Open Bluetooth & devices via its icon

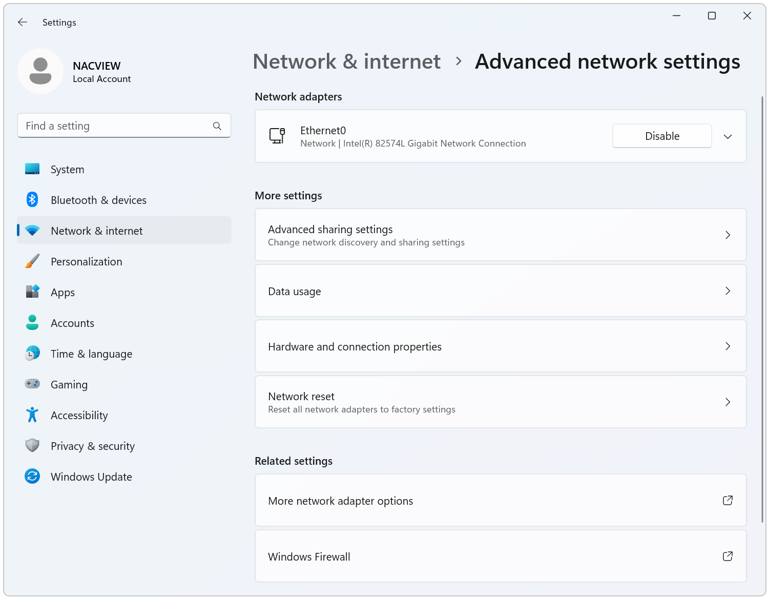click(32, 200)
